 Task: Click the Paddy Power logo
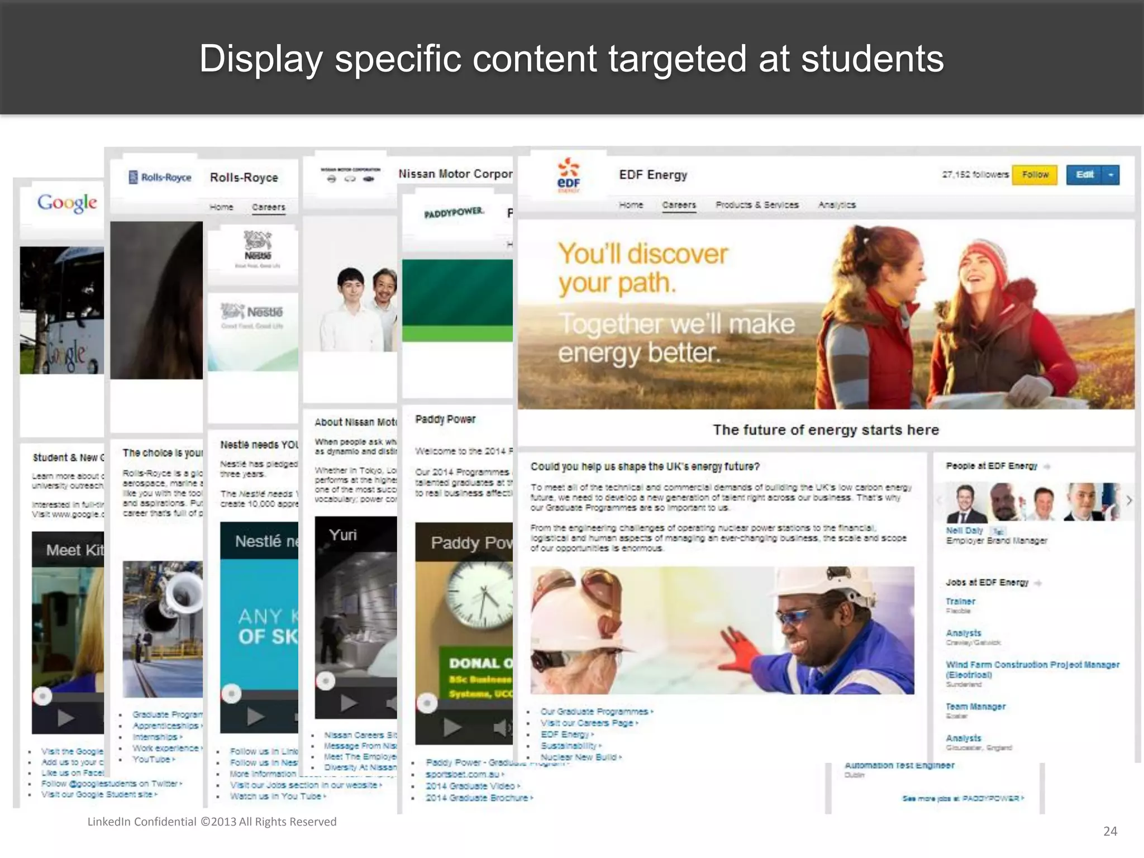[x=454, y=213]
